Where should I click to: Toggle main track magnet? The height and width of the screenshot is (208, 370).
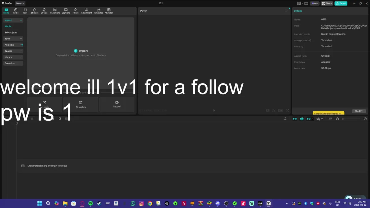click(295, 119)
